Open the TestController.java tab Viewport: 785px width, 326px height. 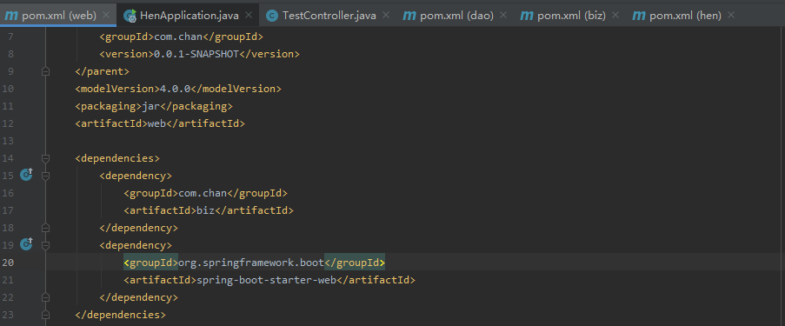pyautogui.click(x=329, y=16)
